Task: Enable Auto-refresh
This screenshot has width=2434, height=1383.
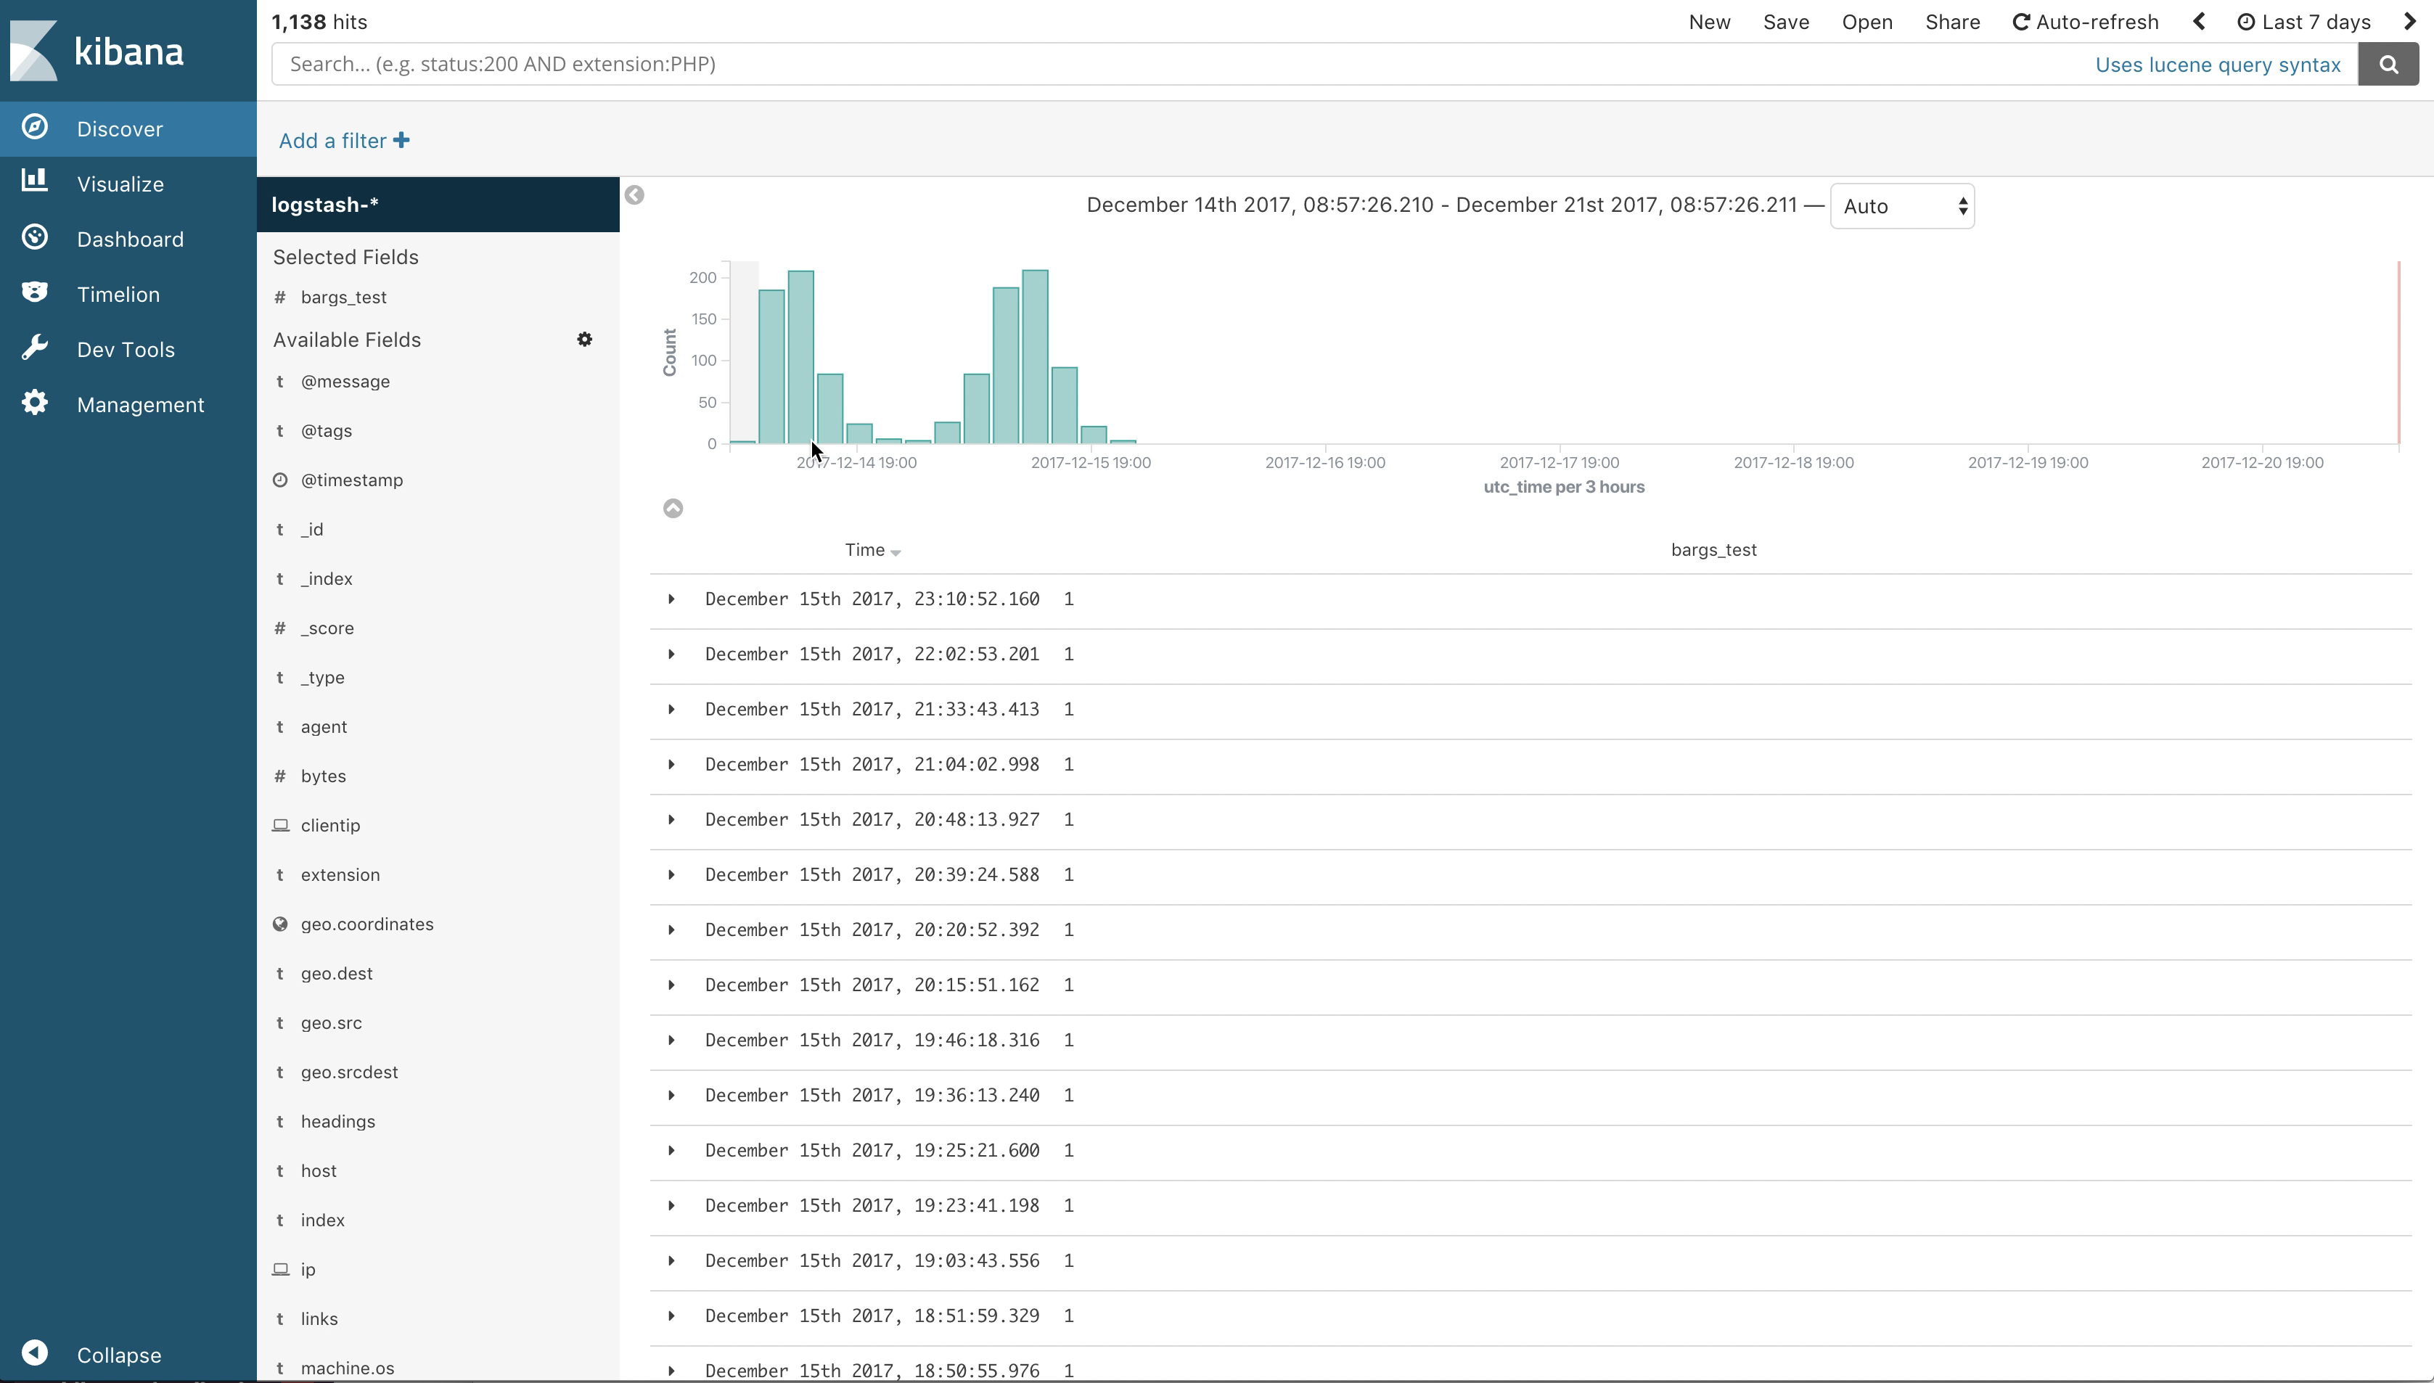Action: (x=2086, y=21)
